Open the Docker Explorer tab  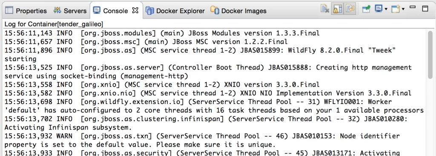[x=175, y=11]
